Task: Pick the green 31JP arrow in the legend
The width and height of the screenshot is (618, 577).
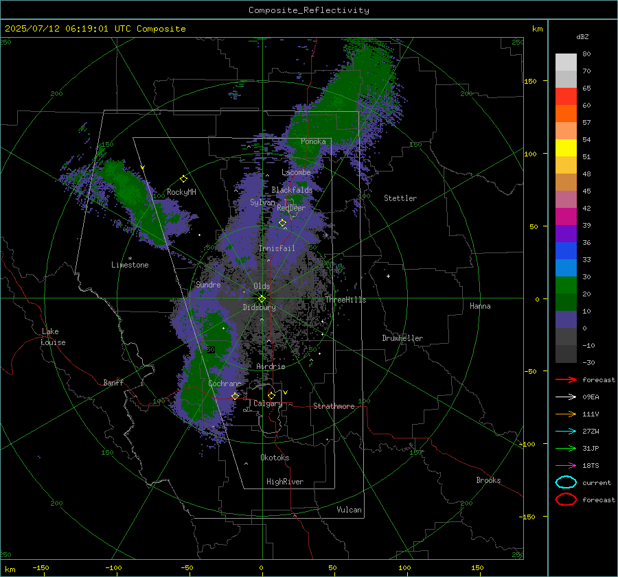Action: click(x=566, y=448)
